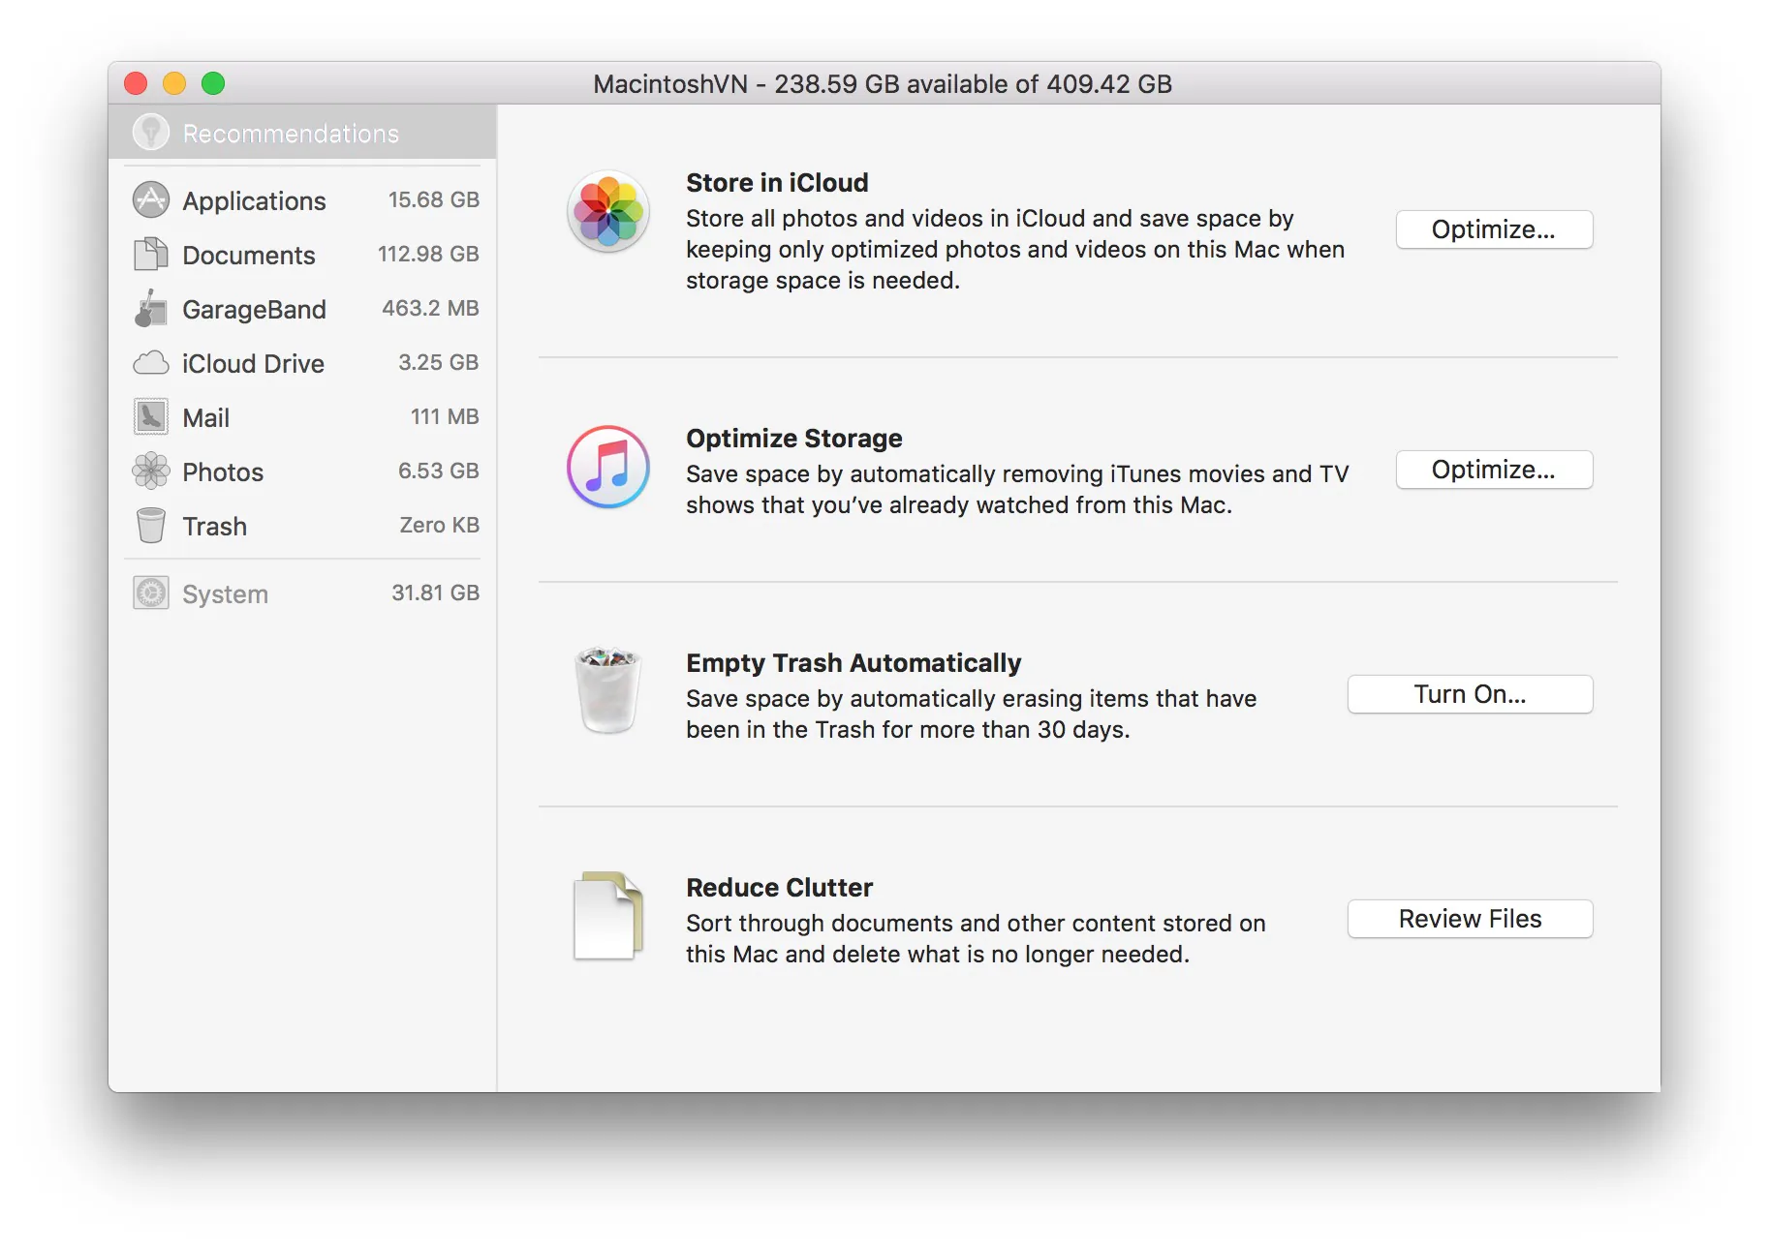
Task: Click the Zero KB Trash size
Action: coord(440,525)
